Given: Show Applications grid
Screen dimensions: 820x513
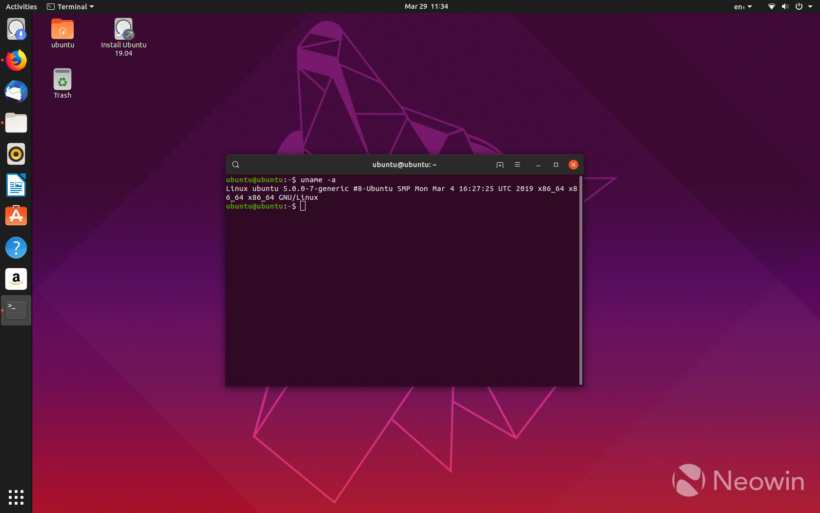Looking at the screenshot, I should point(16,497).
